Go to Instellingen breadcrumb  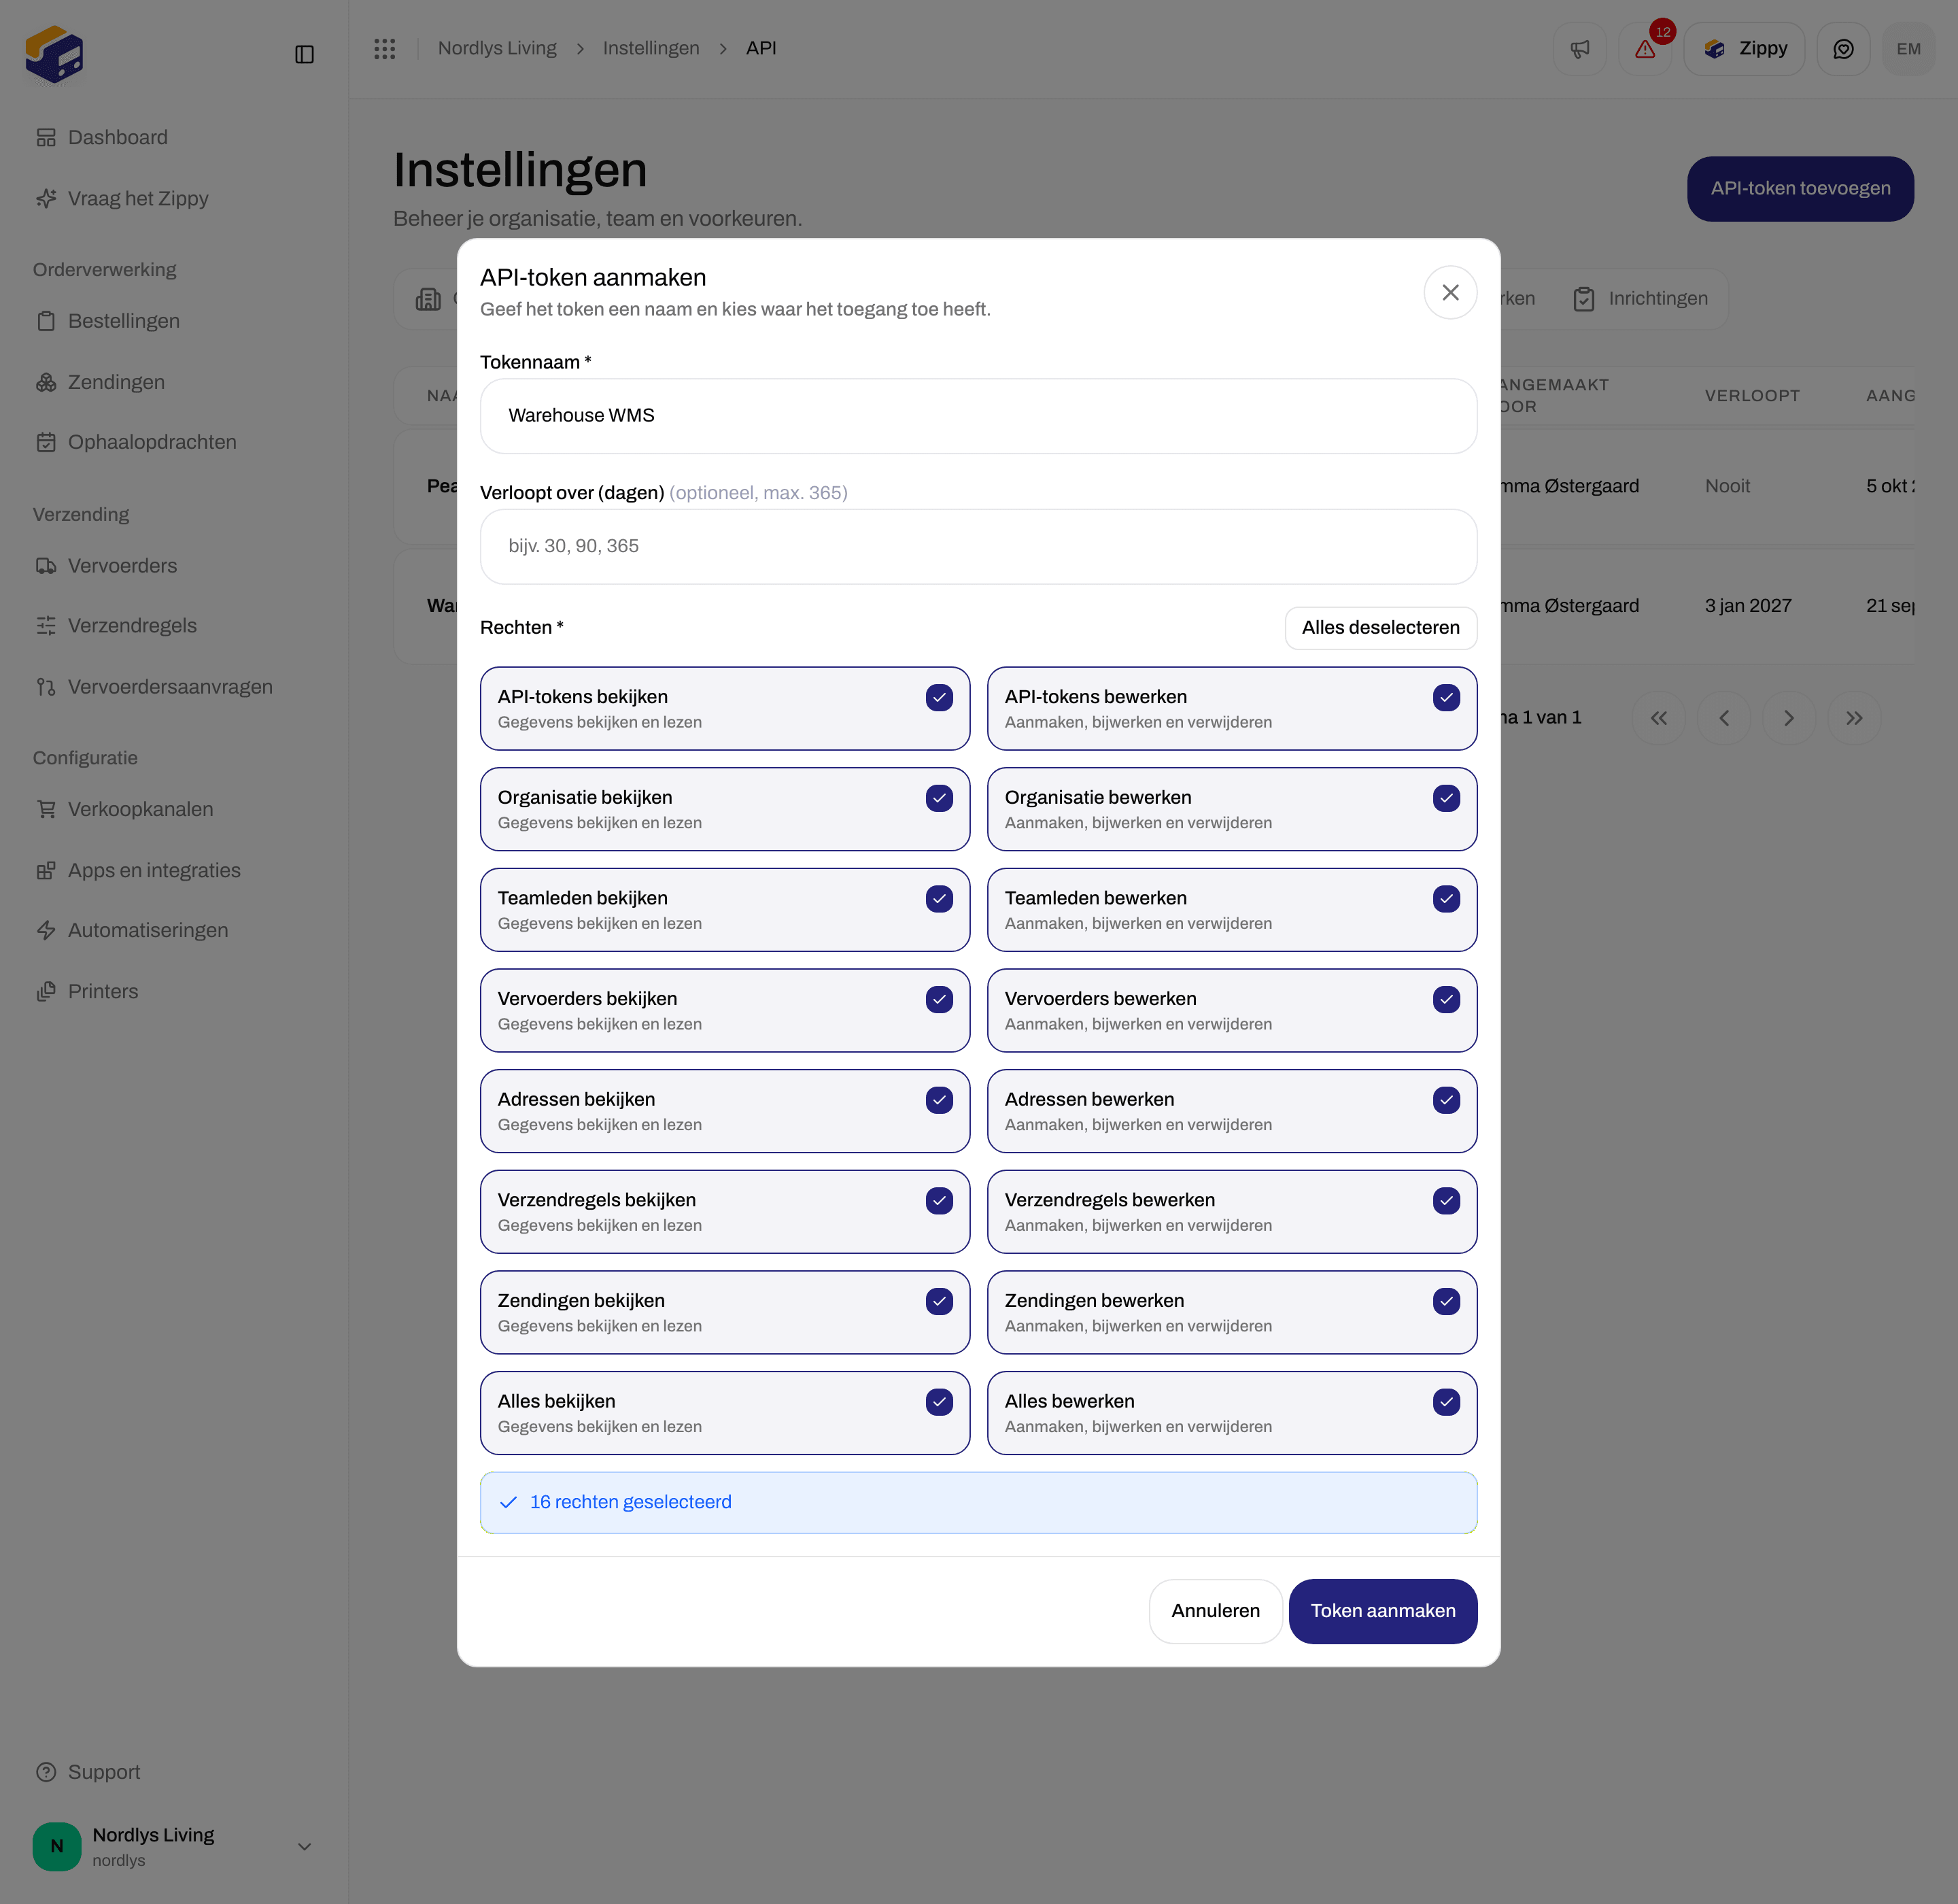[651, 48]
